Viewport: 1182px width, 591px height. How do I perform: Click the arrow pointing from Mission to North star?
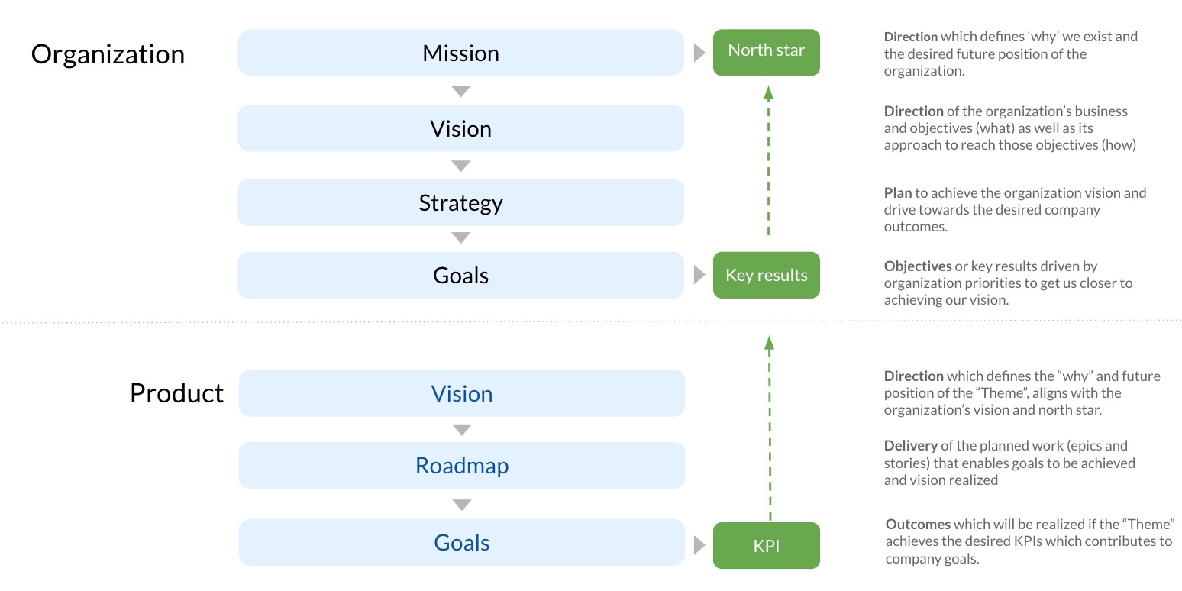(699, 53)
